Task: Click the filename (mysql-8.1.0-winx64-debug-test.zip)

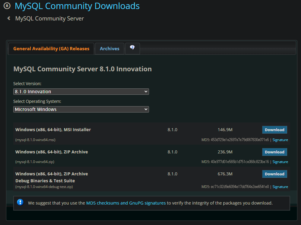Action: (x=44, y=187)
